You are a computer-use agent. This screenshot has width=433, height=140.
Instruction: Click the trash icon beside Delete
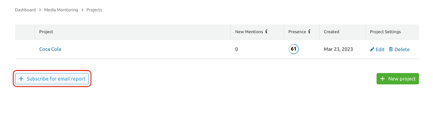tap(391, 49)
